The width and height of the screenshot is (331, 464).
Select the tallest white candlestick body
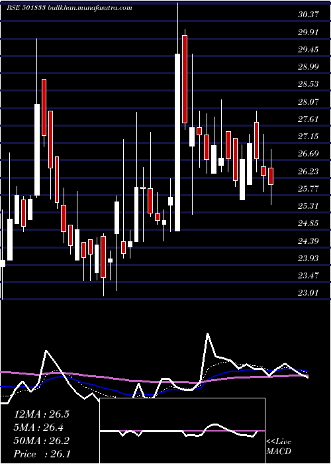click(177, 143)
